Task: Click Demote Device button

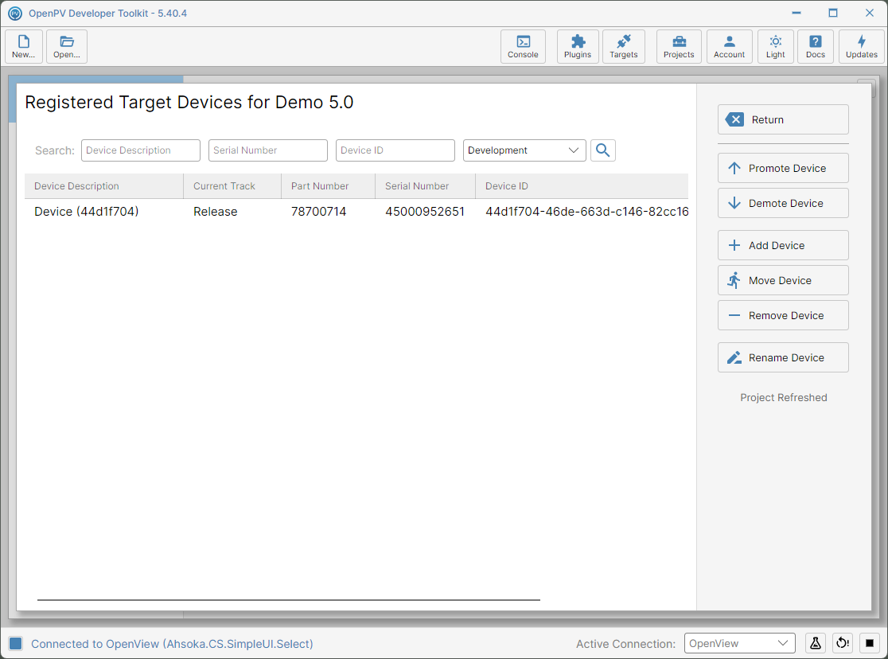Action: [x=783, y=204]
